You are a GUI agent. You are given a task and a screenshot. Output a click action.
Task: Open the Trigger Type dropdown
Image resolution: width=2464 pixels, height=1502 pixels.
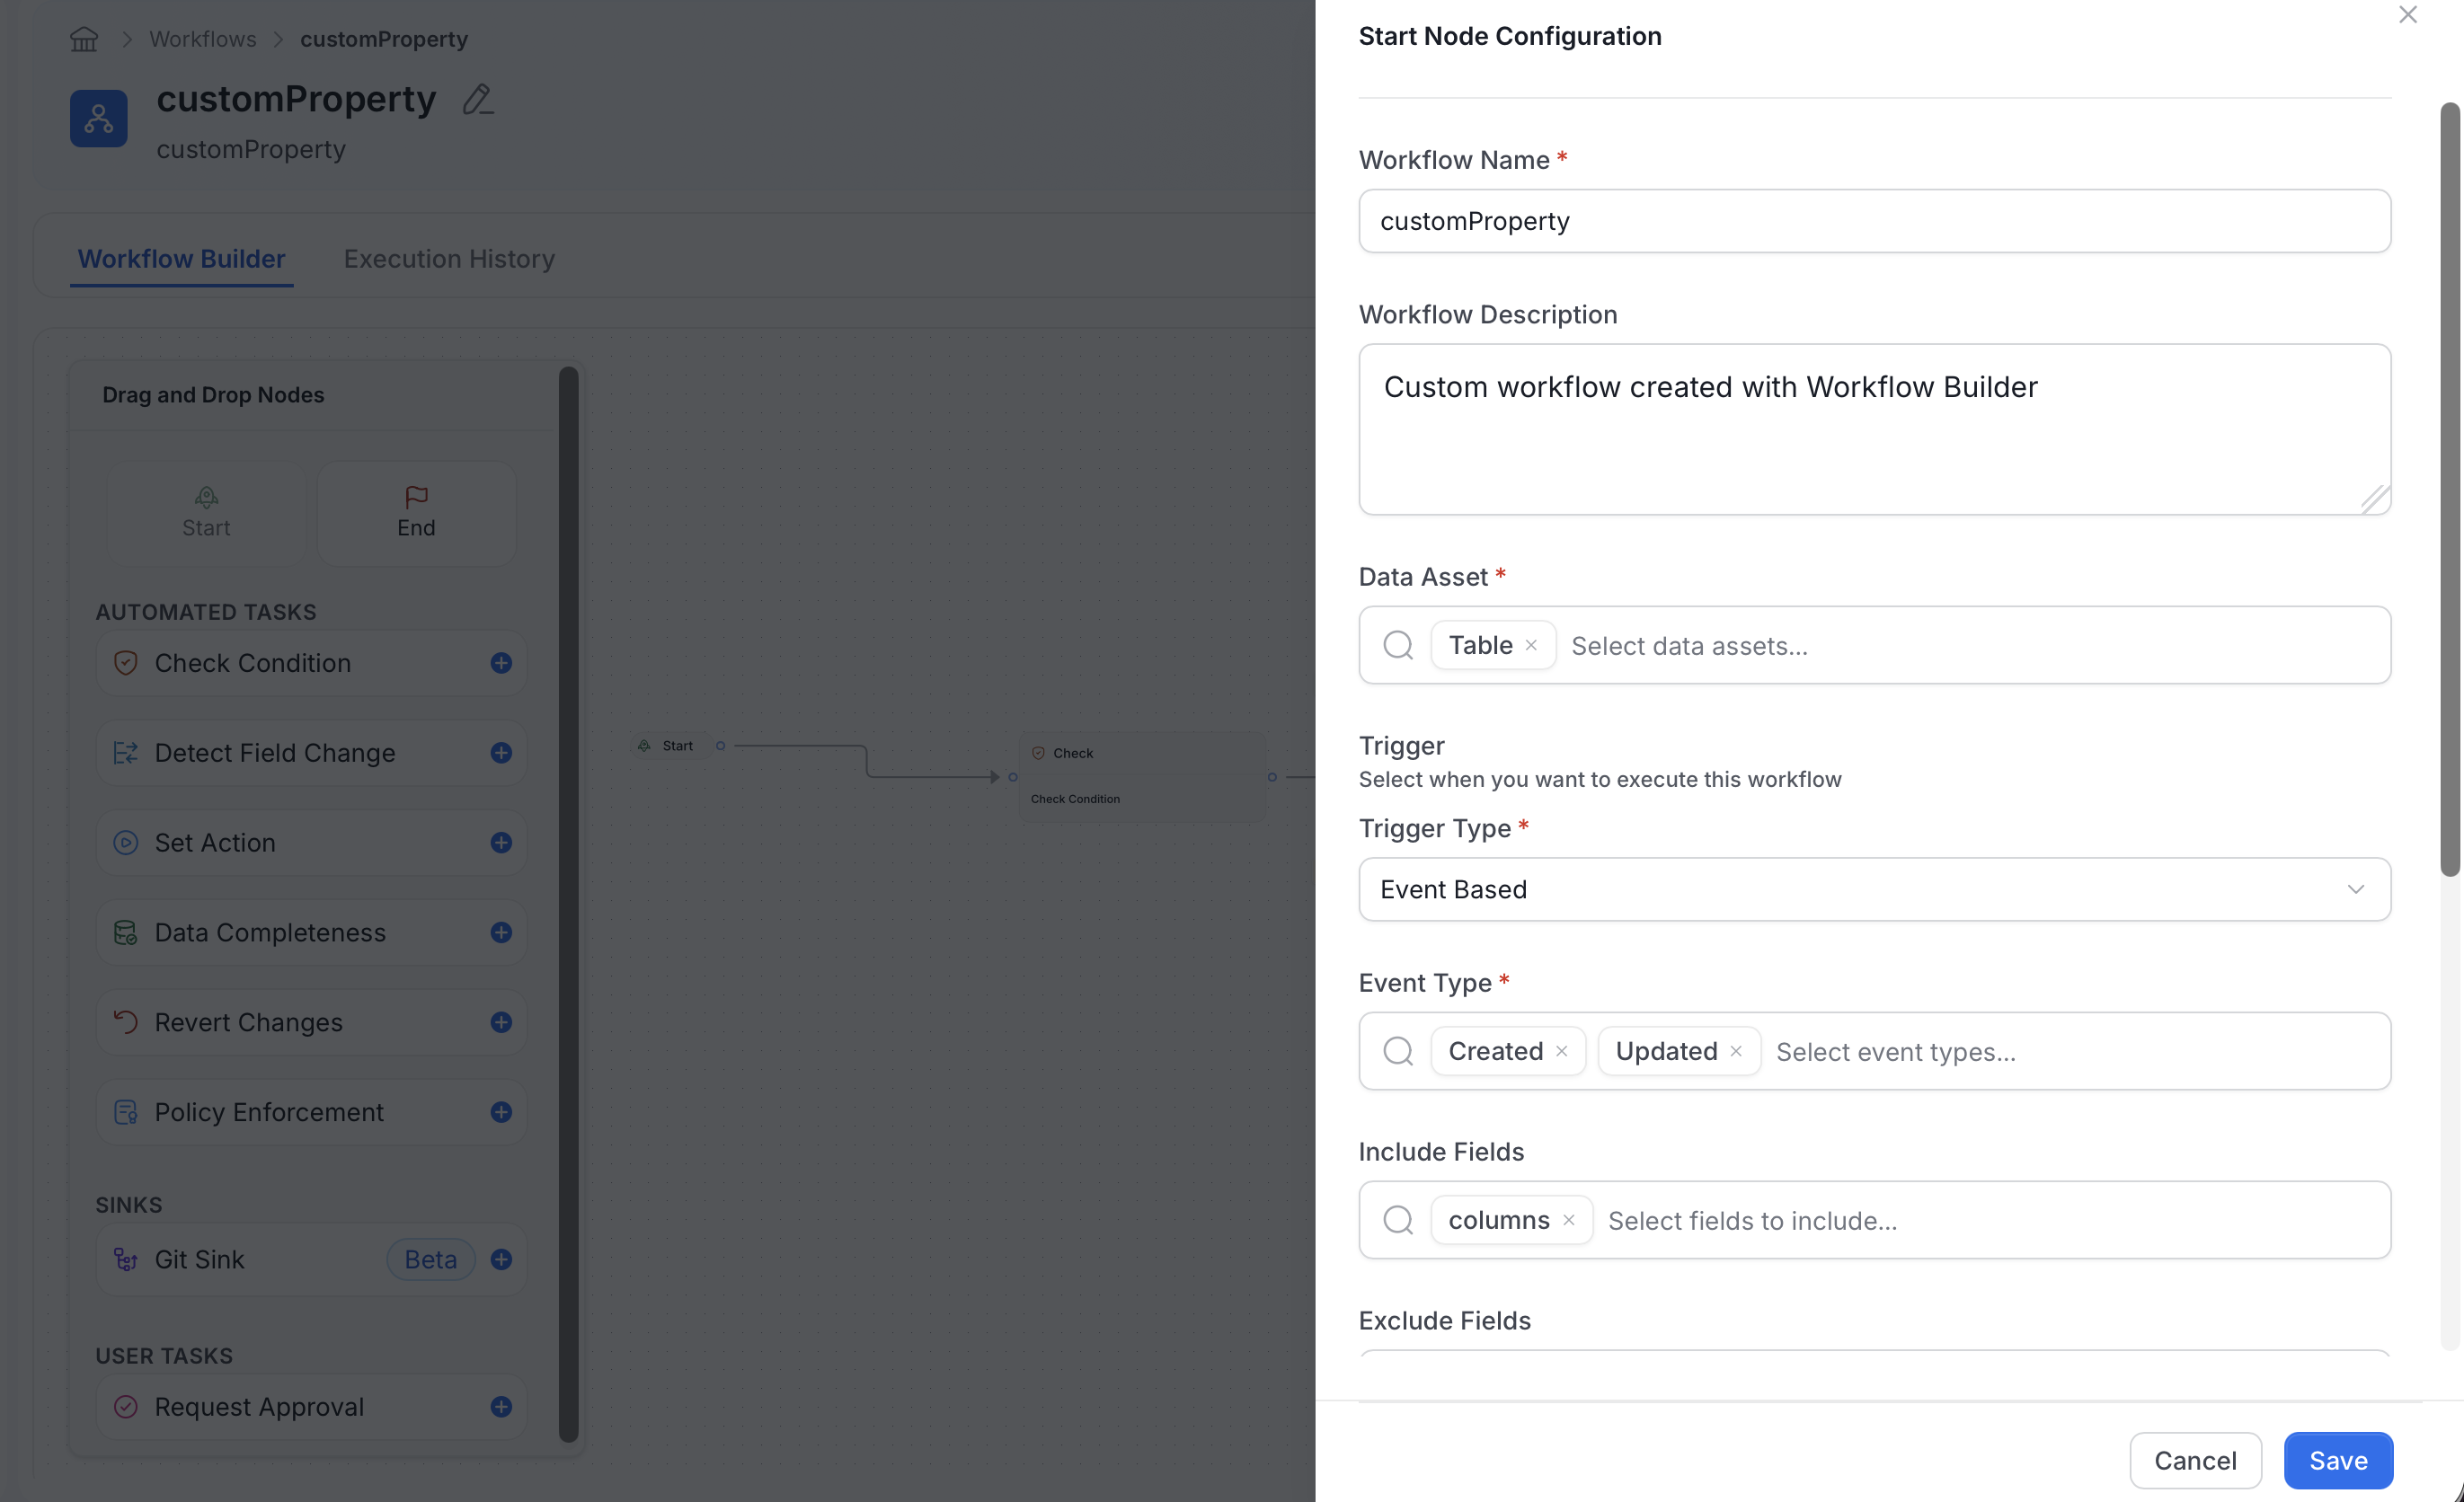click(1874, 889)
